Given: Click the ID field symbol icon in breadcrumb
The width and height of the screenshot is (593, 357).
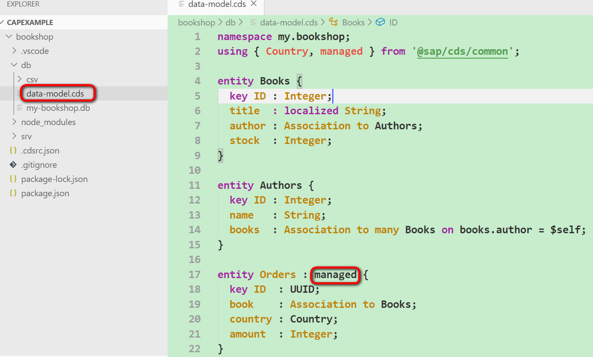Looking at the screenshot, I should [380, 22].
